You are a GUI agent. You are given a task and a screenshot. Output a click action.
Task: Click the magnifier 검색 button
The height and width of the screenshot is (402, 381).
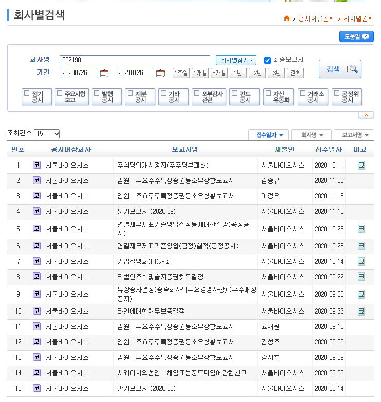340,69
